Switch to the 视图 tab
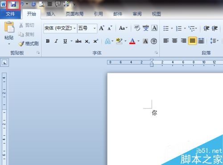The width and height of the screenshot is (223, 165). 156,14
